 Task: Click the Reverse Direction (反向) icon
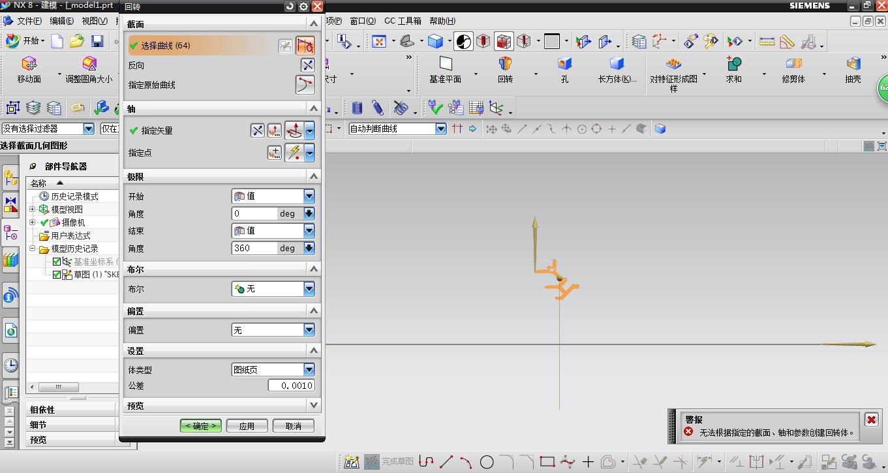click(x=307, y=65)
